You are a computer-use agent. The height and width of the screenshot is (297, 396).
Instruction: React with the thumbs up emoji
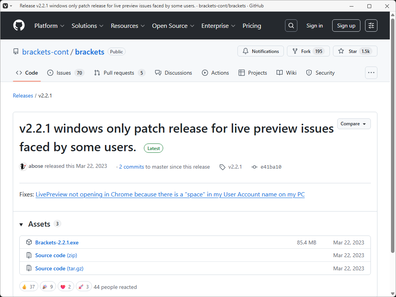pos(29,286)
